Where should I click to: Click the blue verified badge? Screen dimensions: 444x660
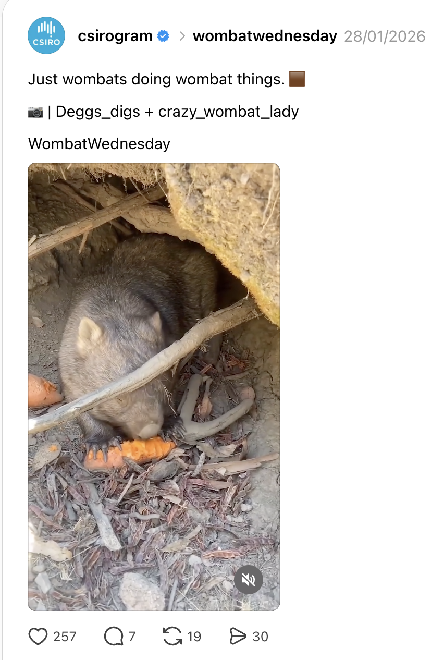163,36
